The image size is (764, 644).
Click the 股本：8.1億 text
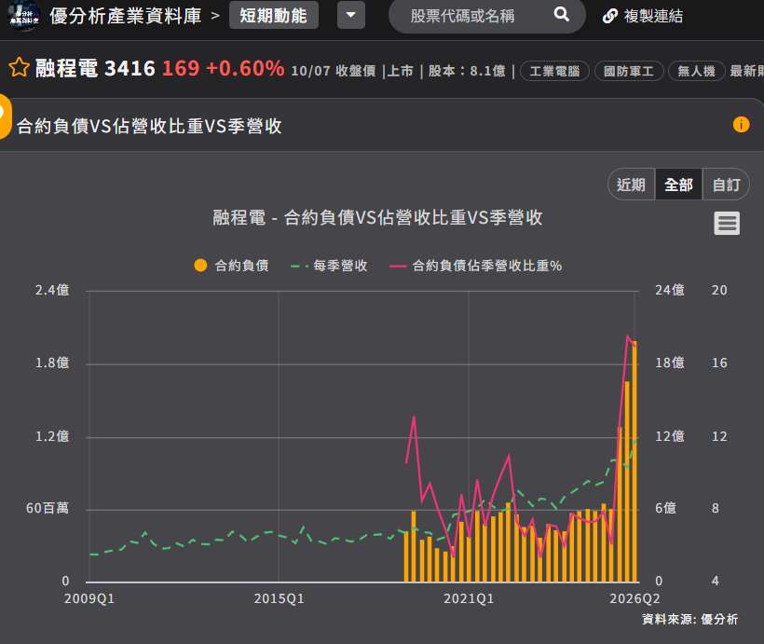467,71
